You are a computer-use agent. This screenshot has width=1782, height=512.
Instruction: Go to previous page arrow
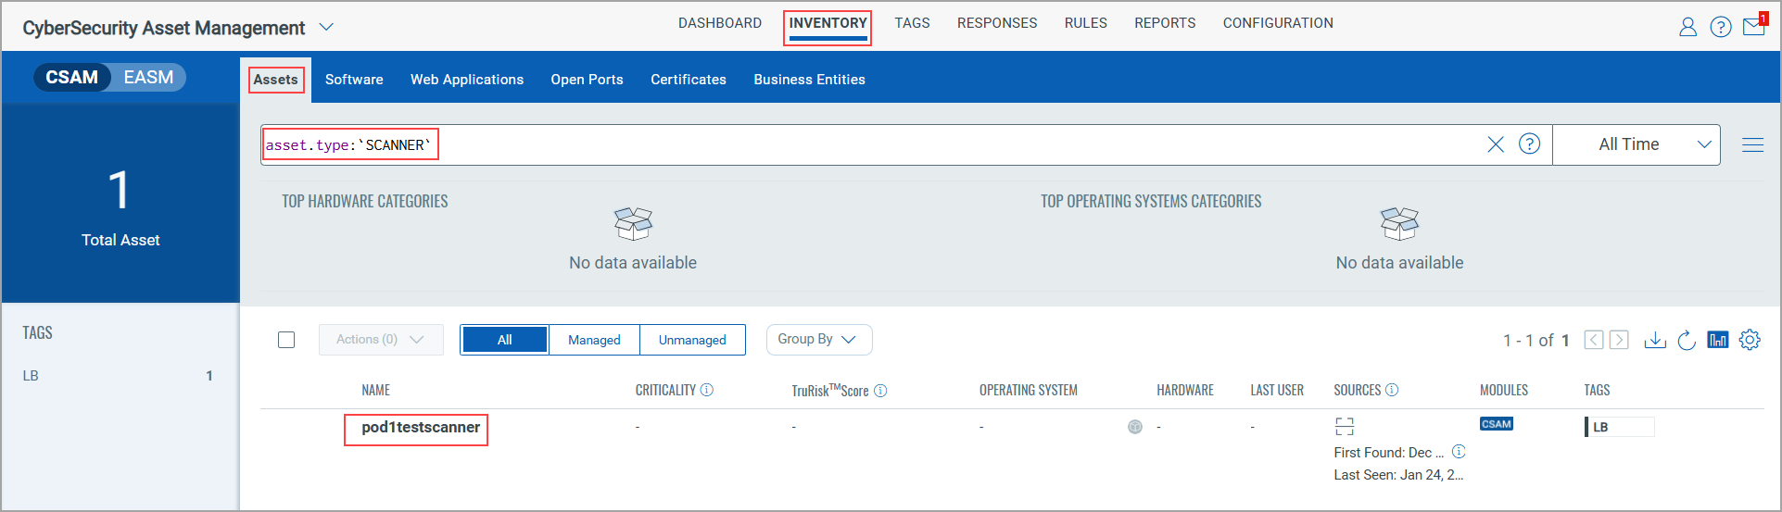[x=1594, y=340]
